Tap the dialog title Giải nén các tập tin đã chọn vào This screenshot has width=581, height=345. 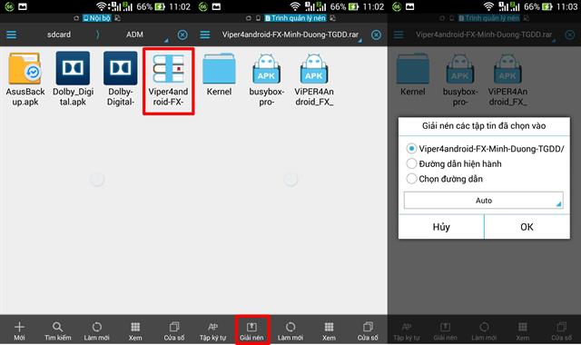(x=484, y=125)
